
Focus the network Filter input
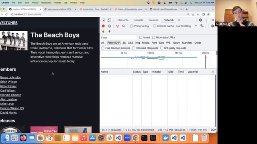point(118,38)
